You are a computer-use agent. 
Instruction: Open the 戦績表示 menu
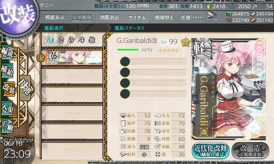click(x=55, y=17)
